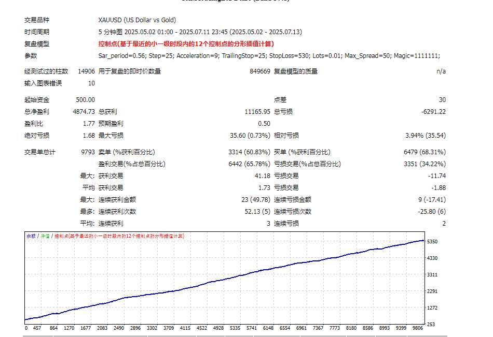Click the green 净值 legend in the chart
The width and height of the screenshot is (493, 337).
point(45,236)
